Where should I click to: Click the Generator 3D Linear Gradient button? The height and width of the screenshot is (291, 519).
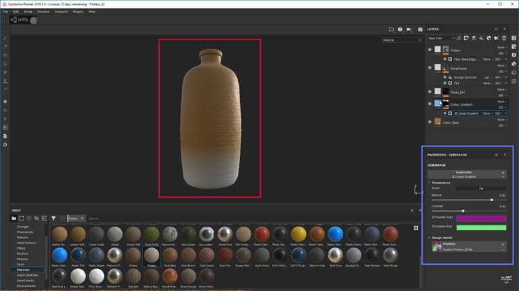coord(466,174)
